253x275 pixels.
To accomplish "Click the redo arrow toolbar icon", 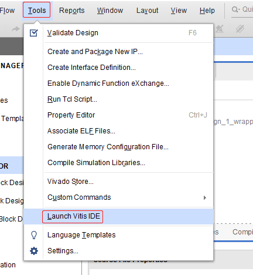I will click(16, 29).
